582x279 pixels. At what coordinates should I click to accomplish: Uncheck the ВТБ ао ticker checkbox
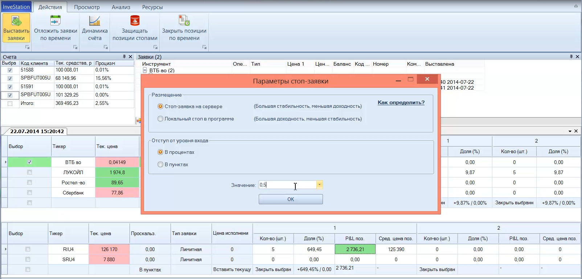coord(30,162)
